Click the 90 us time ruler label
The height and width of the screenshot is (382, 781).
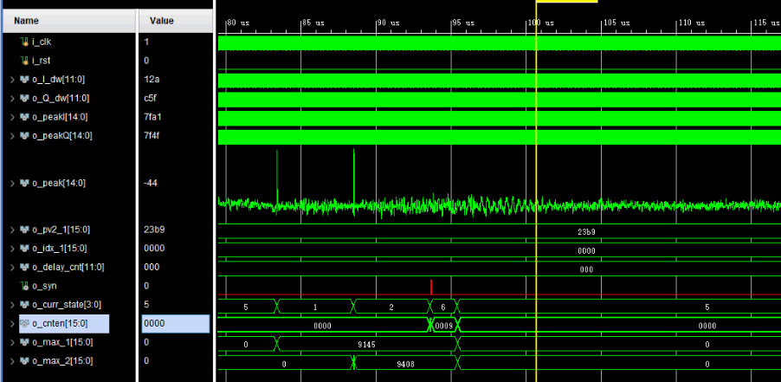coord(390,23)
